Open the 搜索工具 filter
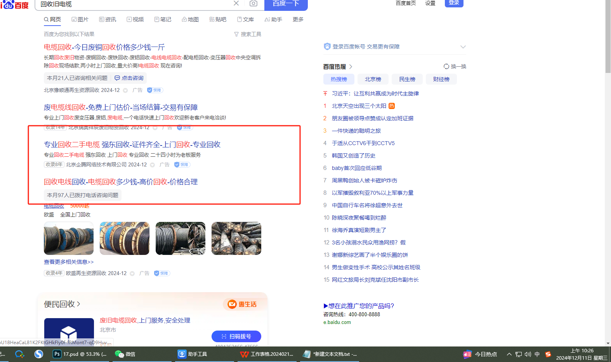Image resolution: width=611 pixels, height=362 pixels. [x=248, y=35]
